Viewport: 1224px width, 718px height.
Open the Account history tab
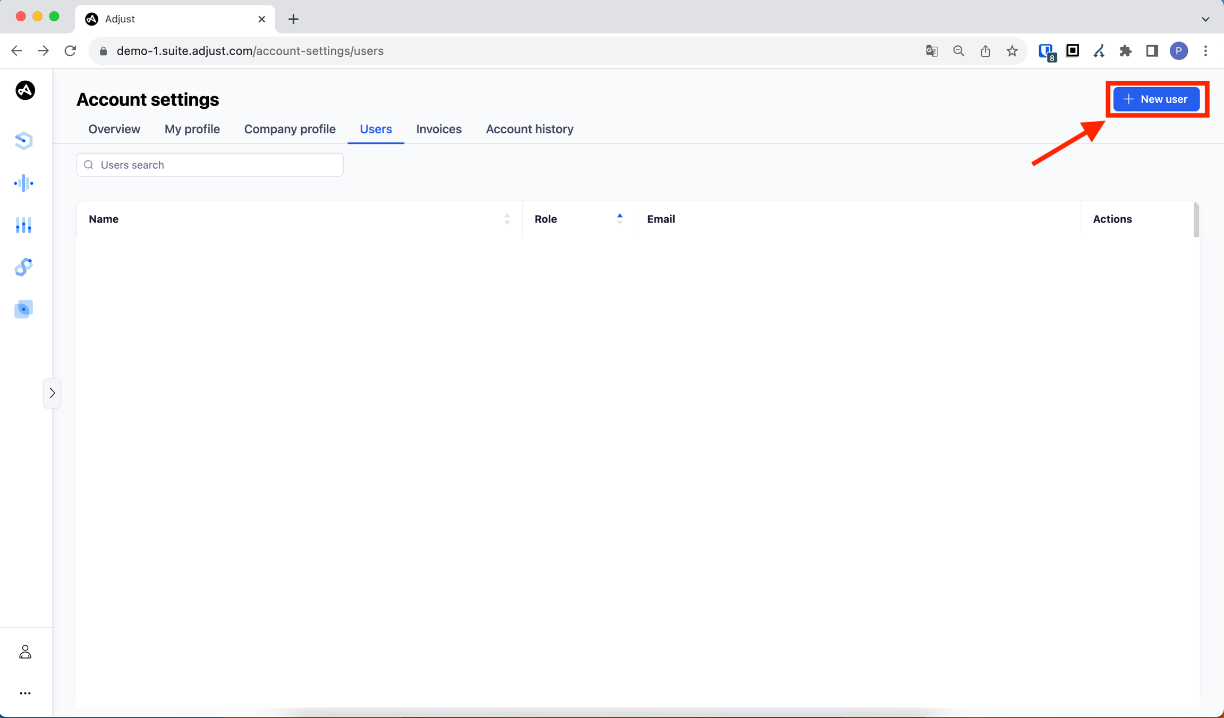529,129
